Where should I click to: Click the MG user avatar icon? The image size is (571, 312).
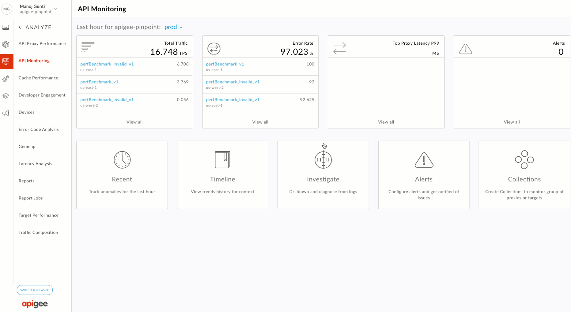[6, 9]
